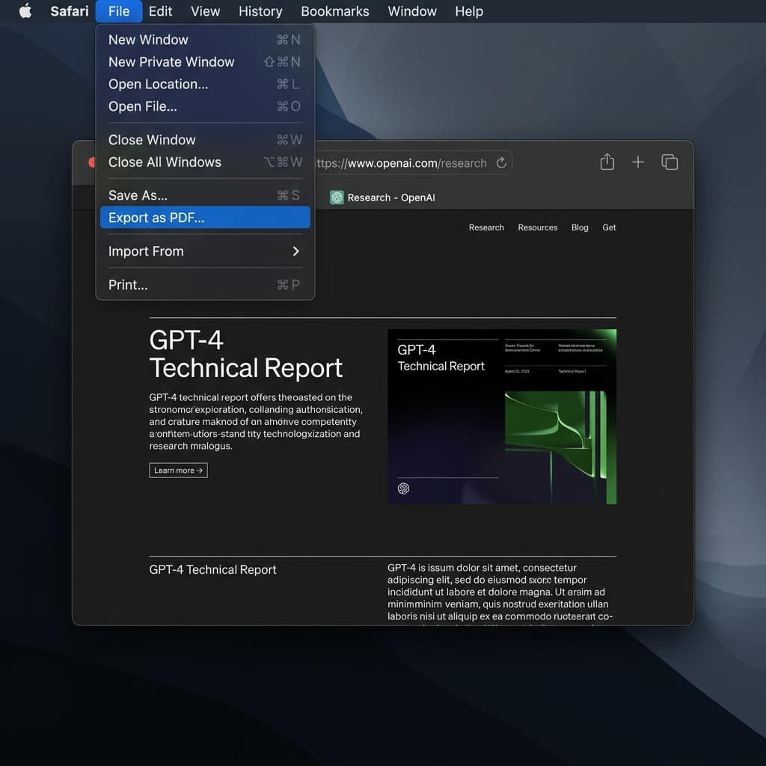Click the OpenAI logo on the report cover

pyautogui.click(x=404, y=488)
